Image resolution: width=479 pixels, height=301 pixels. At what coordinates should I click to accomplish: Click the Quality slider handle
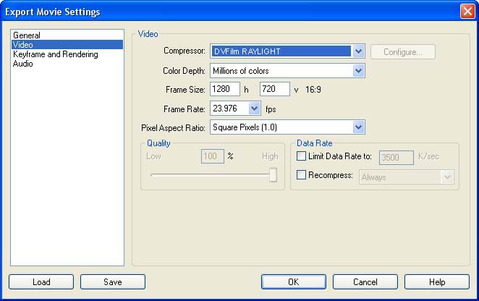click(x=273, y=175)
